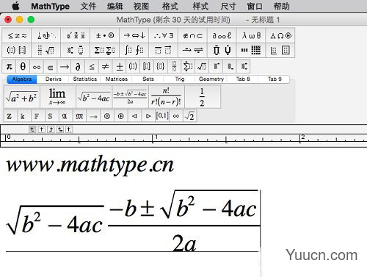367x277 pixels.
Task: Open the 格式 (Format) menu
Action: [170, 6]
